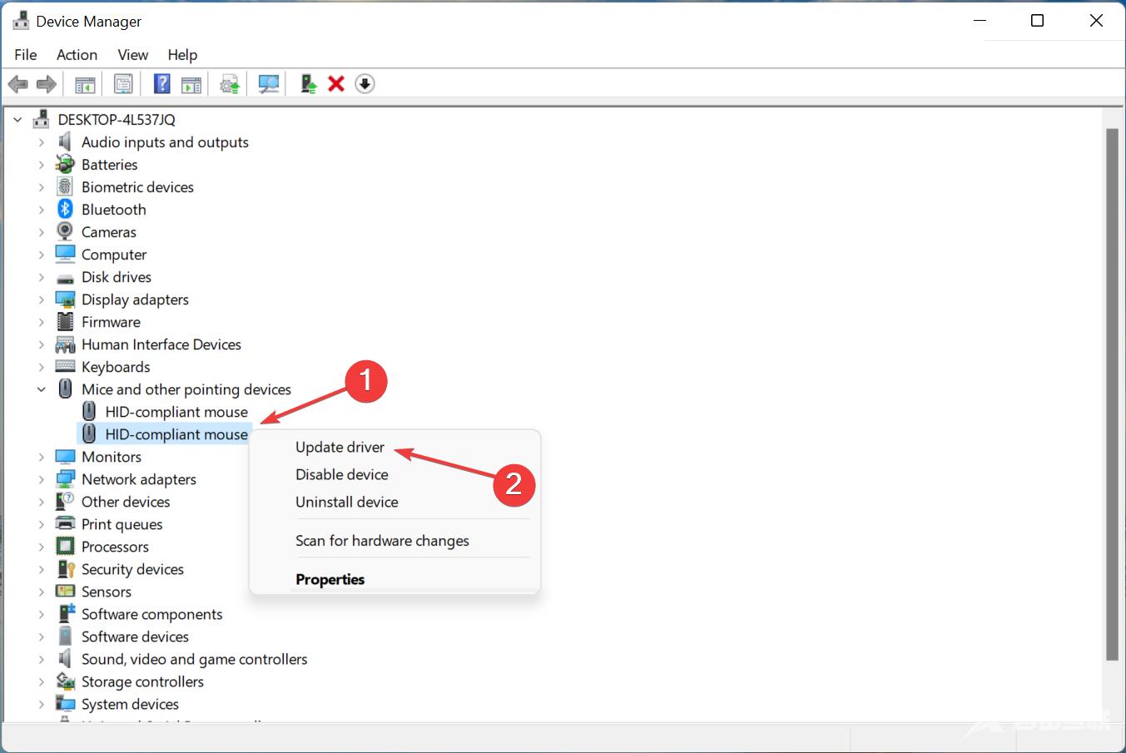Click the Show/Hide Console Tree toolbar icon
This screenshot has width=1126, height=753.
pyautogui.click(x=85, y=84)
